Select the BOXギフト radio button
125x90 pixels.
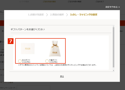tap(20, 61)
